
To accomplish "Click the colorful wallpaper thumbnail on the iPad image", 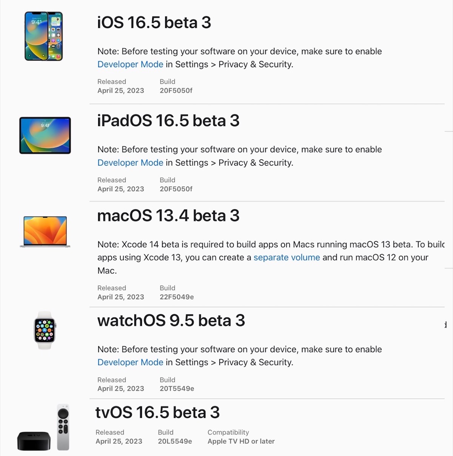I will coord(45,135).
